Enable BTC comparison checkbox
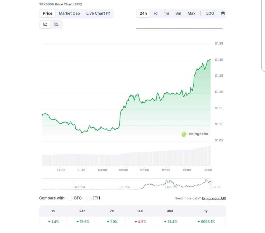Image resolution: width=265 pixels, height=233 pixels. click(70, 198)
